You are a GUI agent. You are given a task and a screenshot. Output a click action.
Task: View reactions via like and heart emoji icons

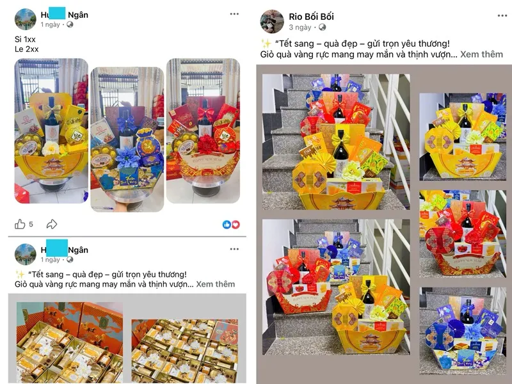pyautogui.click(x=231, y=225)
